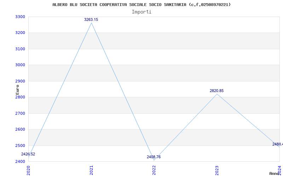Select the 2408.76 data label

point(154,157)
